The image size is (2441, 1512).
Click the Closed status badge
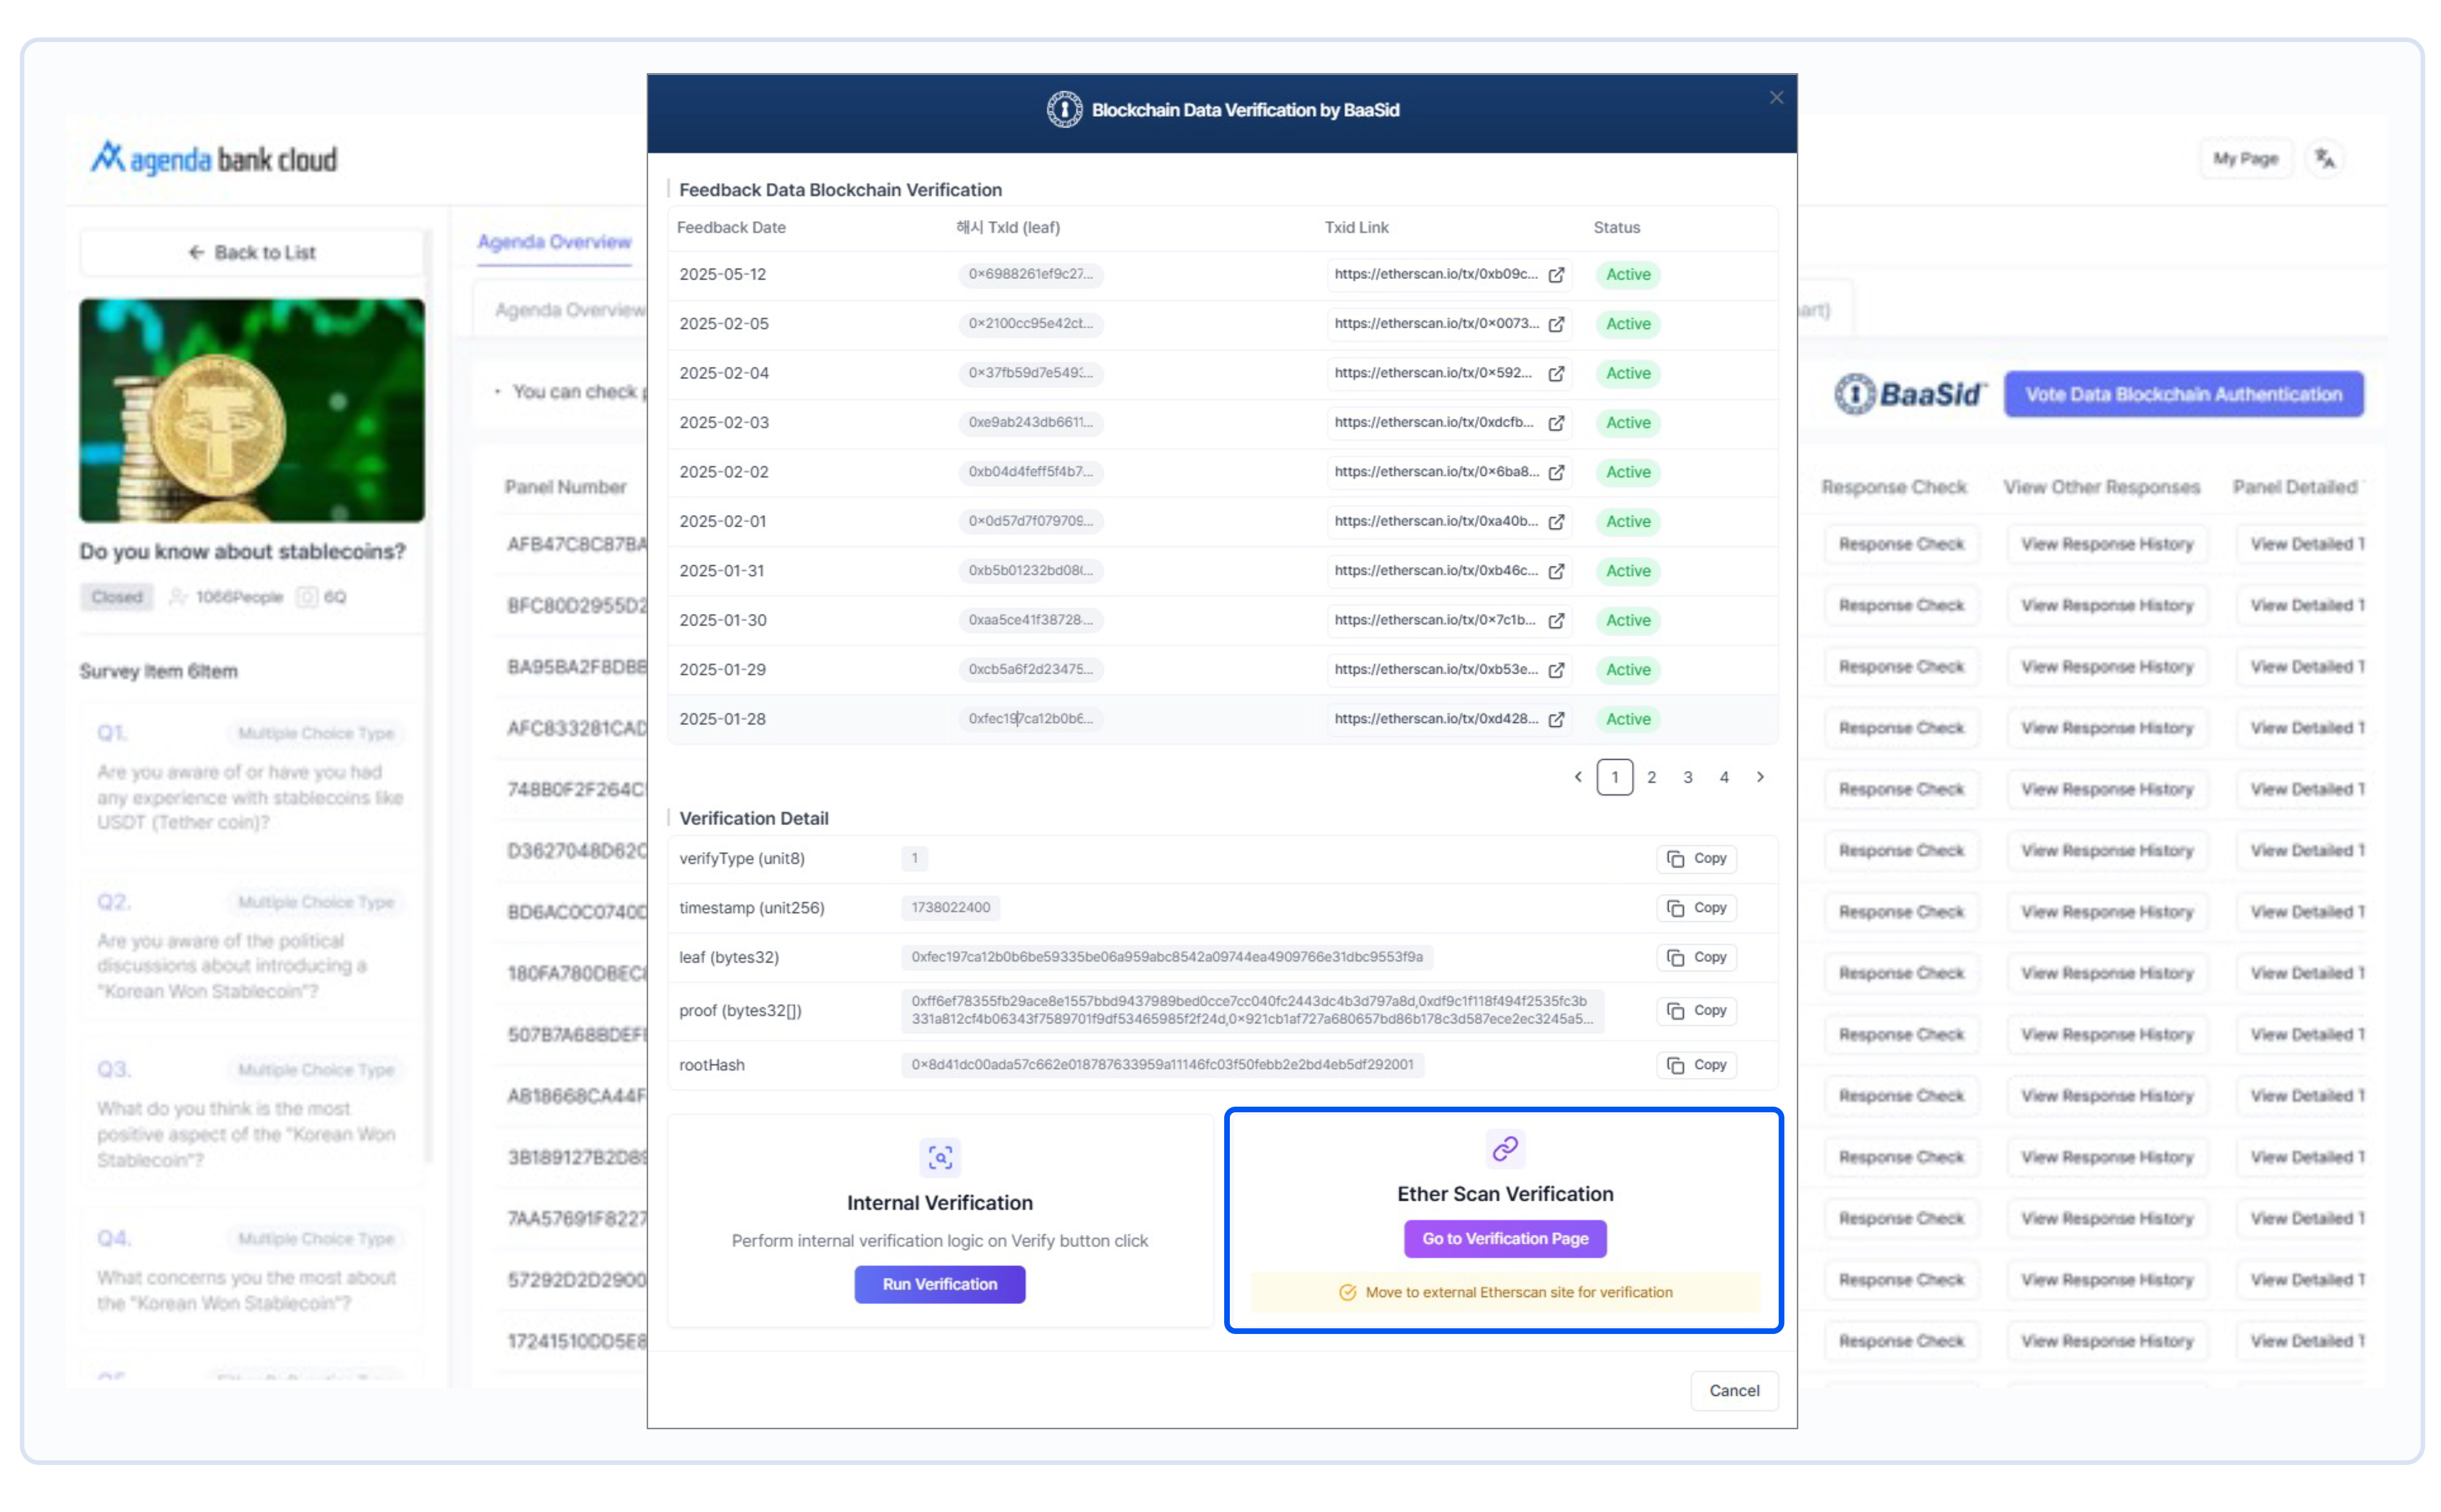(x=117, y=597)
